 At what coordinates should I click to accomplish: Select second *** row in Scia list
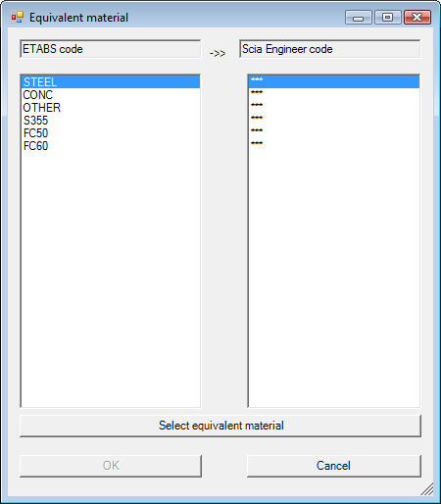pos(334,95)
